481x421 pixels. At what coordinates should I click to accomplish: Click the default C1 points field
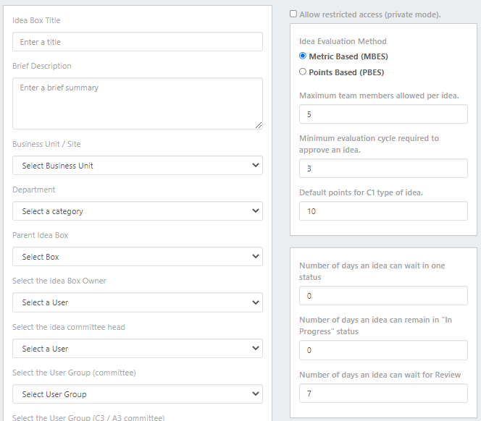[x=383, y=211]
